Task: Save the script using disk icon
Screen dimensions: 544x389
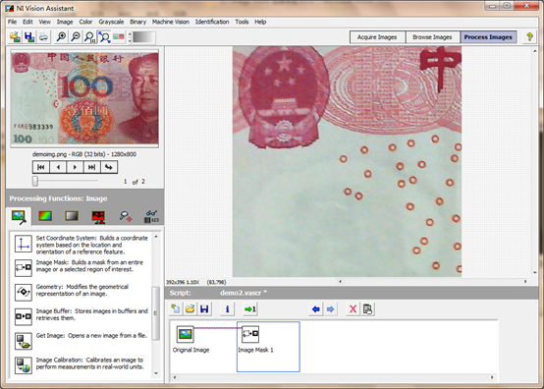Action: point(204,308)
